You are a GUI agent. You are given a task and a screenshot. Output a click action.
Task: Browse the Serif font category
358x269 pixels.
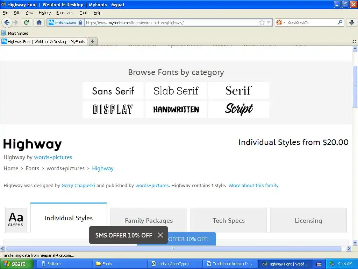tap(238, 91)
